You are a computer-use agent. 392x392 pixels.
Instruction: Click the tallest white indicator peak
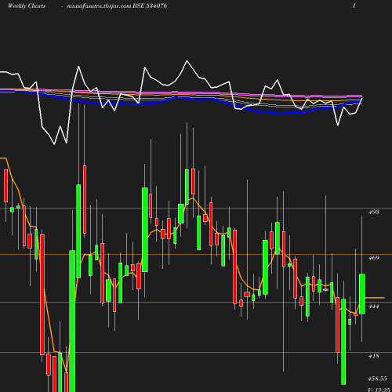[x=187, y=61]
